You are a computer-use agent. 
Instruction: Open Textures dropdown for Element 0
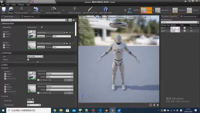click(41, 36)
